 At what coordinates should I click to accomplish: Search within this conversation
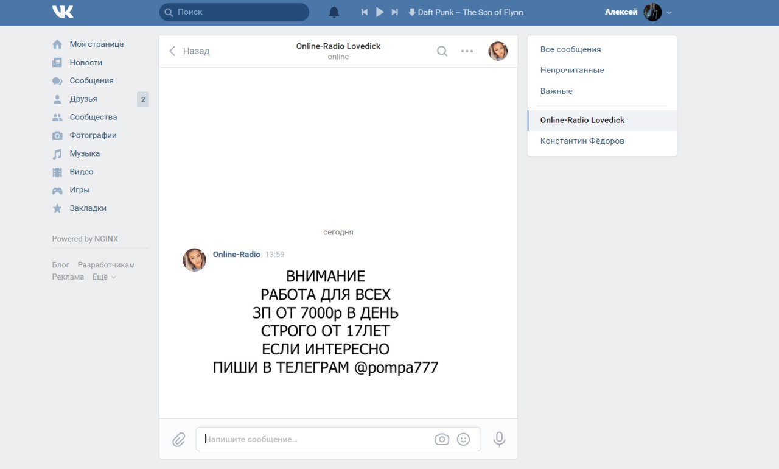(x=442, y=51)
